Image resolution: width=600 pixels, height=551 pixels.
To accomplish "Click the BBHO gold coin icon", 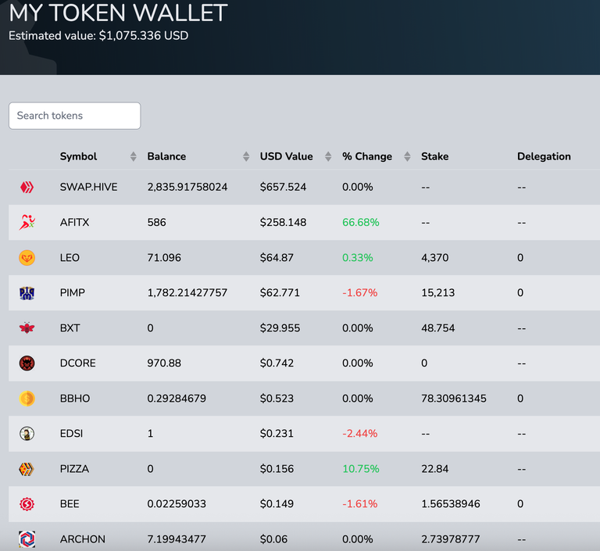I will [x=27, y=399].
